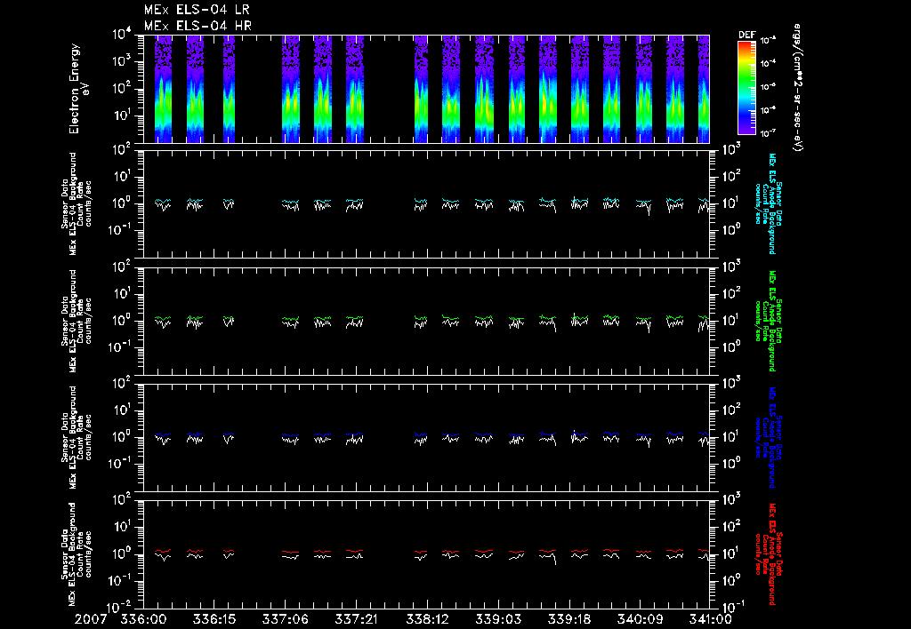
Task: Click the left axis label of cyan panel
Action: pyautogui.click(x=77, y=203)
